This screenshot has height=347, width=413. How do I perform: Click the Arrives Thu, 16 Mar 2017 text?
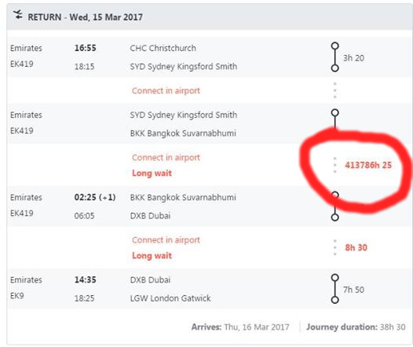click(x=240, y=327)
